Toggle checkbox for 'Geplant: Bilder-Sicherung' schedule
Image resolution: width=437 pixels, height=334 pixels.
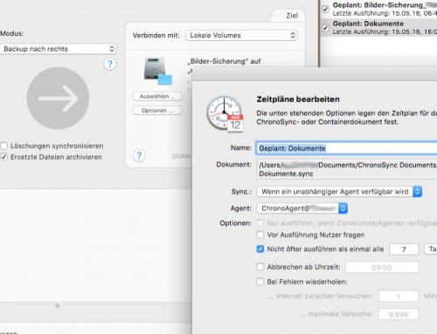click(325, 10)
